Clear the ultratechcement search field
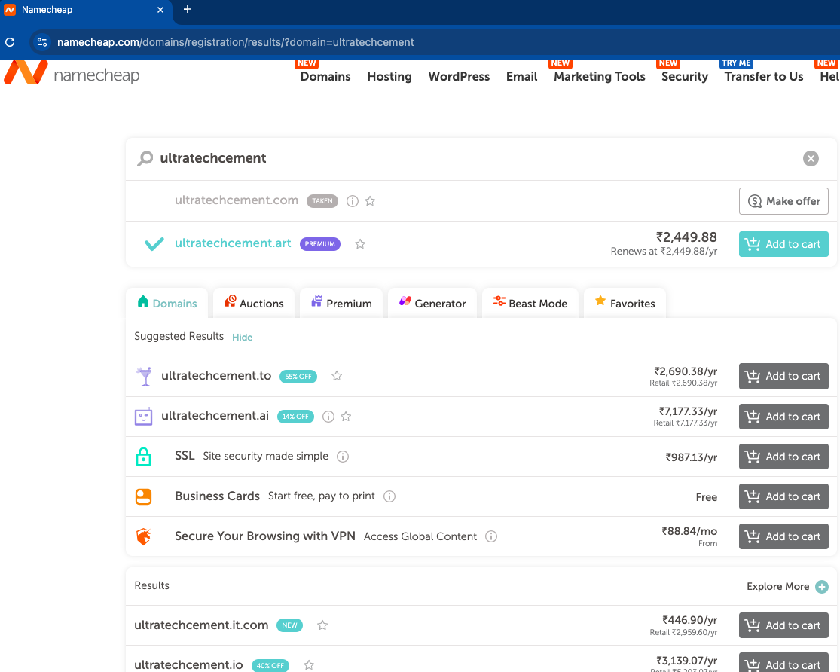 pyautogui.click(x=811, y=158)
